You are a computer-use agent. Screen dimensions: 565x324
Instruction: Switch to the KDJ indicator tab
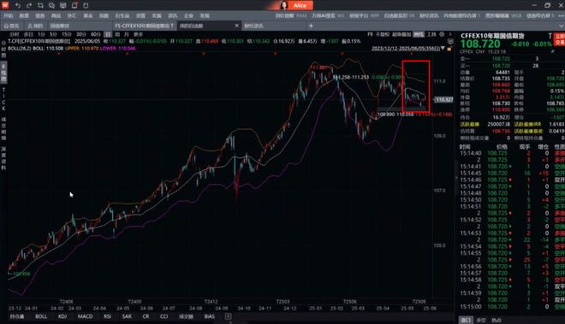[x=62, y=316]
